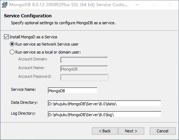Image resolution: width=179 pixels, height=140 pixels.
Task: Click the window title text MongoDB 8.0.12
Action: (68, 5)
